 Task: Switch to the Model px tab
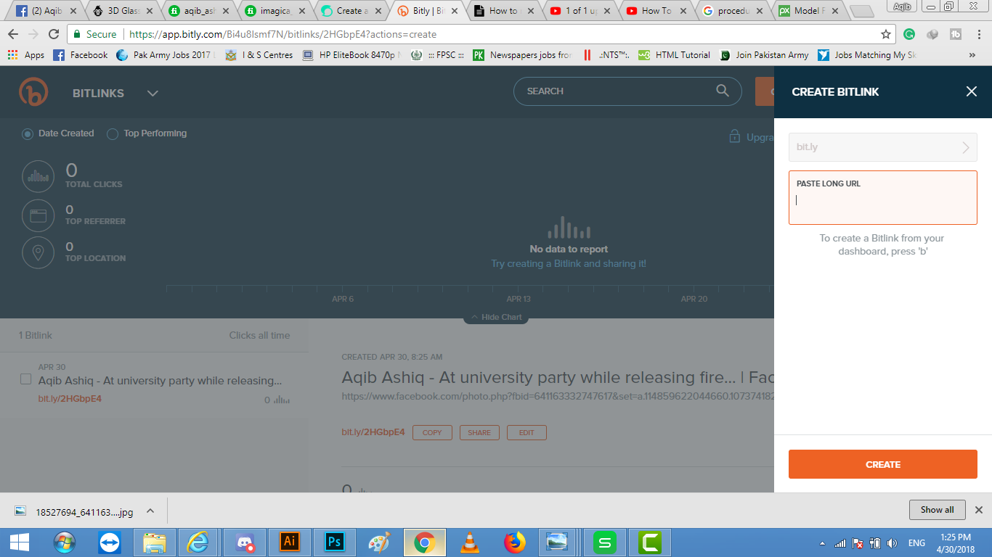tap(808, 11)
